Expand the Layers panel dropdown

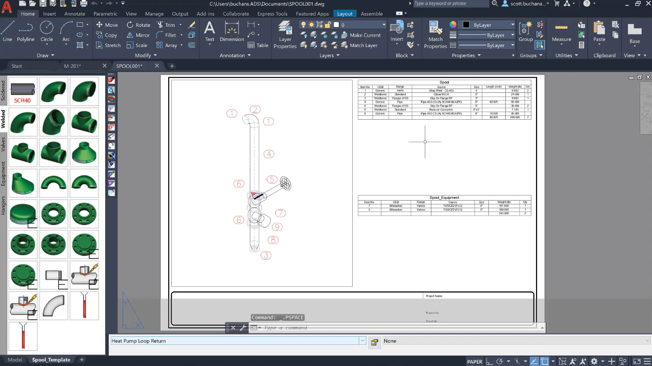330,55
